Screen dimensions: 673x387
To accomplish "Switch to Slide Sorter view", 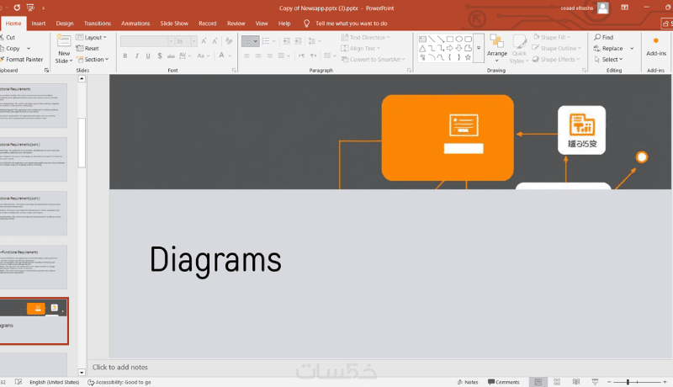I will tap(557, 382).
